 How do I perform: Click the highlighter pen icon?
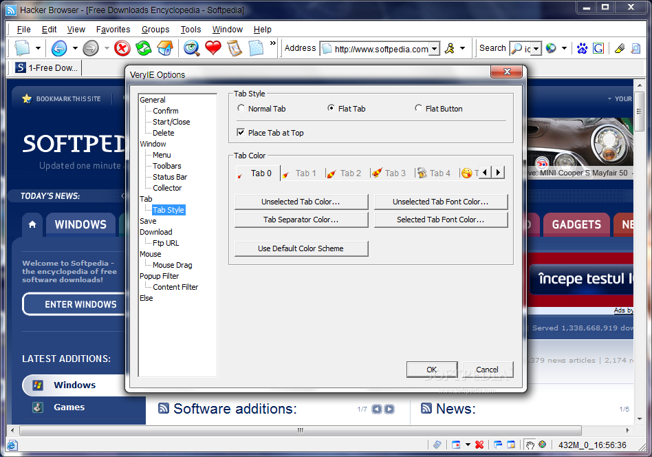(620, 48)
